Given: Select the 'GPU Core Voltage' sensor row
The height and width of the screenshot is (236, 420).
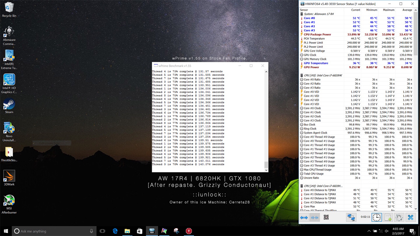Looking at the screenshot, I should pyautogui.click(x=356, y=51).
